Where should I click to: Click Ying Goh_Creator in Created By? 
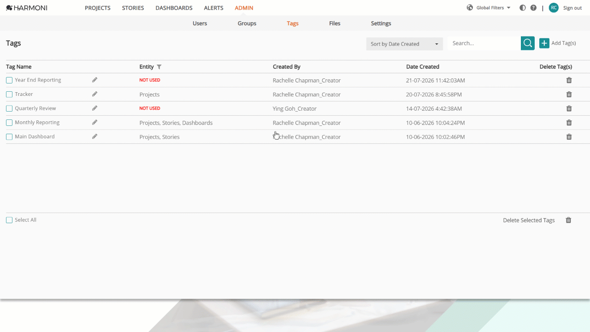295,109
